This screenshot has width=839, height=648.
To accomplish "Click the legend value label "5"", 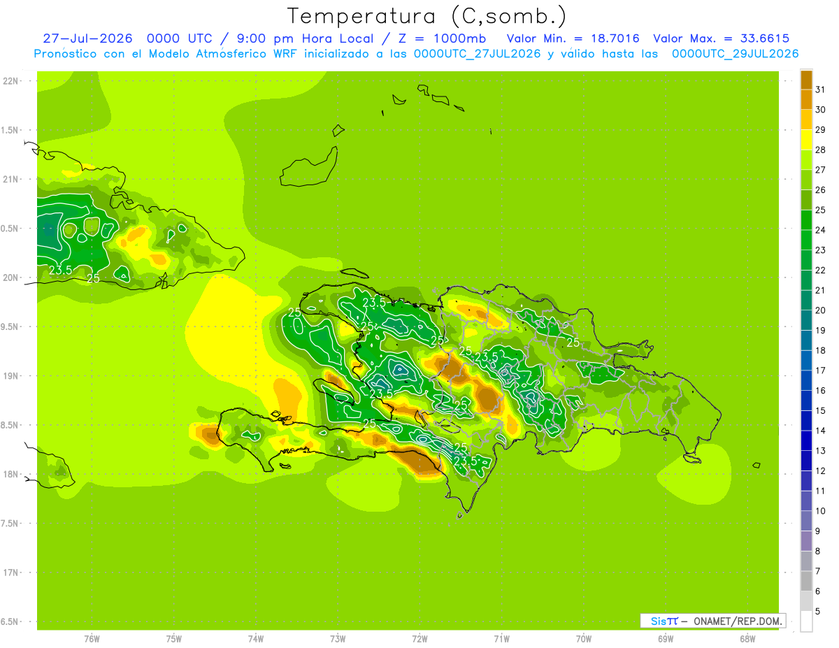I will 817,612.
